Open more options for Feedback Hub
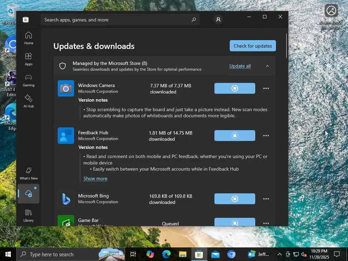Screen dimensions: 348x261 click(x=266, y=136)
